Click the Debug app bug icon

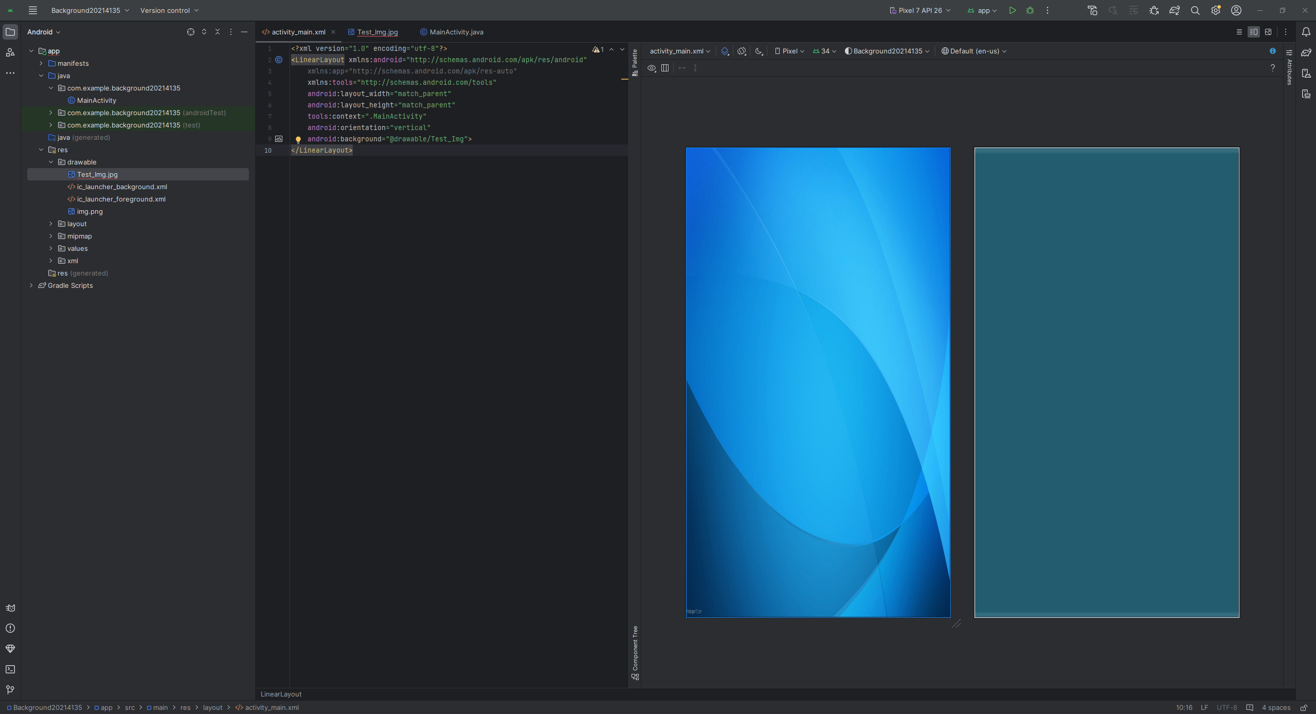[1030, 10]
